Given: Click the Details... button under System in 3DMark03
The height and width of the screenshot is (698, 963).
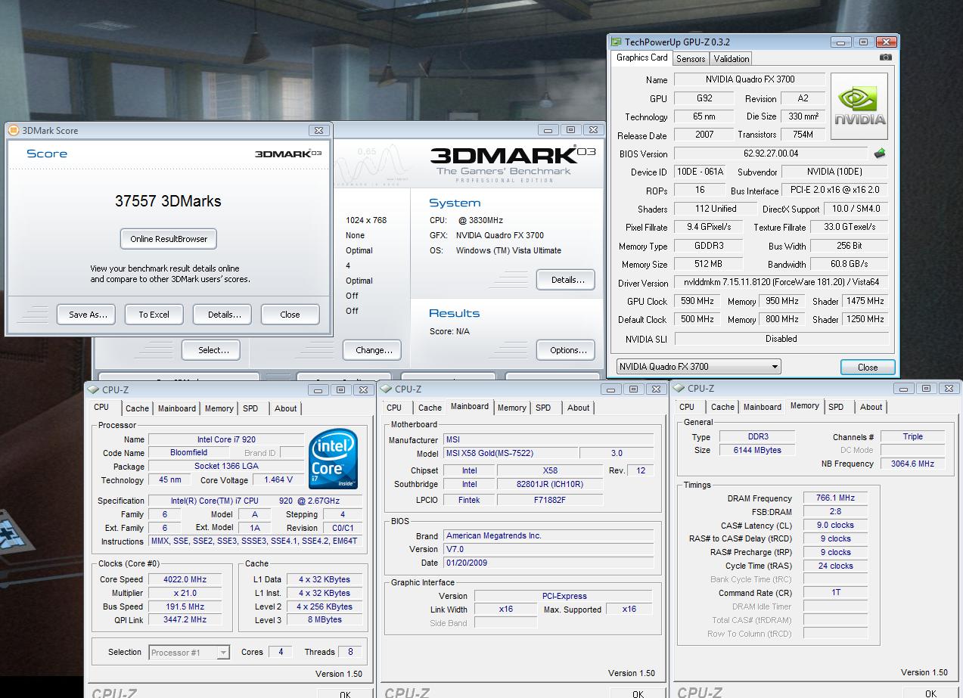Looking at the screenshot, I should click(x=567, y=280).
